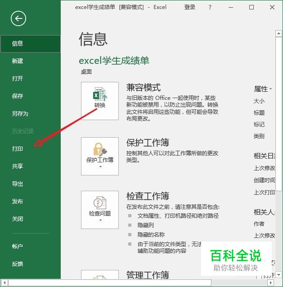This screenshot has height=287, width=283.
Task: Select 导出 export option
Action: tap(31, 184)
